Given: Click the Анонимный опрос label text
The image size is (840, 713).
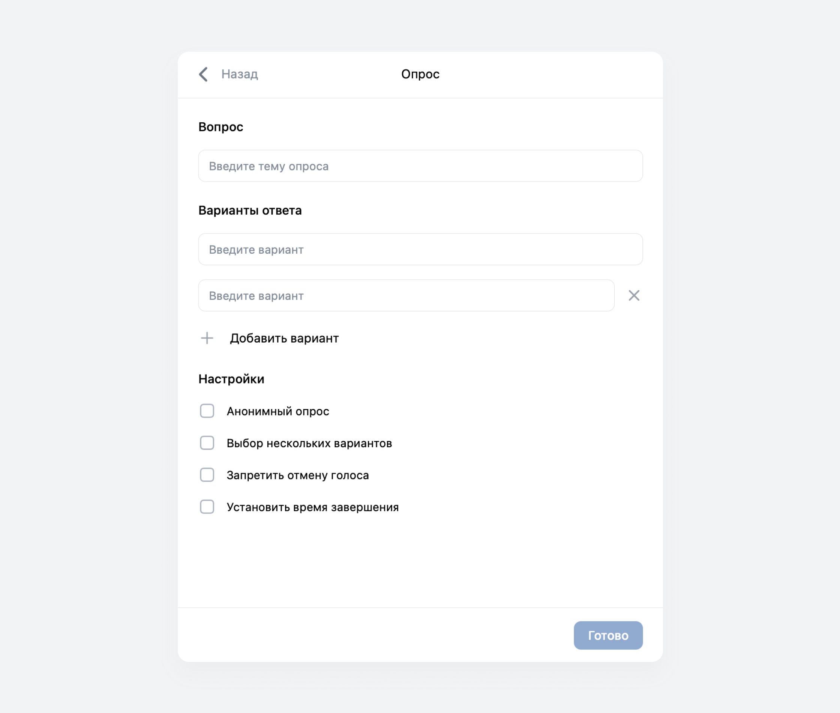Looking at the screenshot, I should click(278, 411).
